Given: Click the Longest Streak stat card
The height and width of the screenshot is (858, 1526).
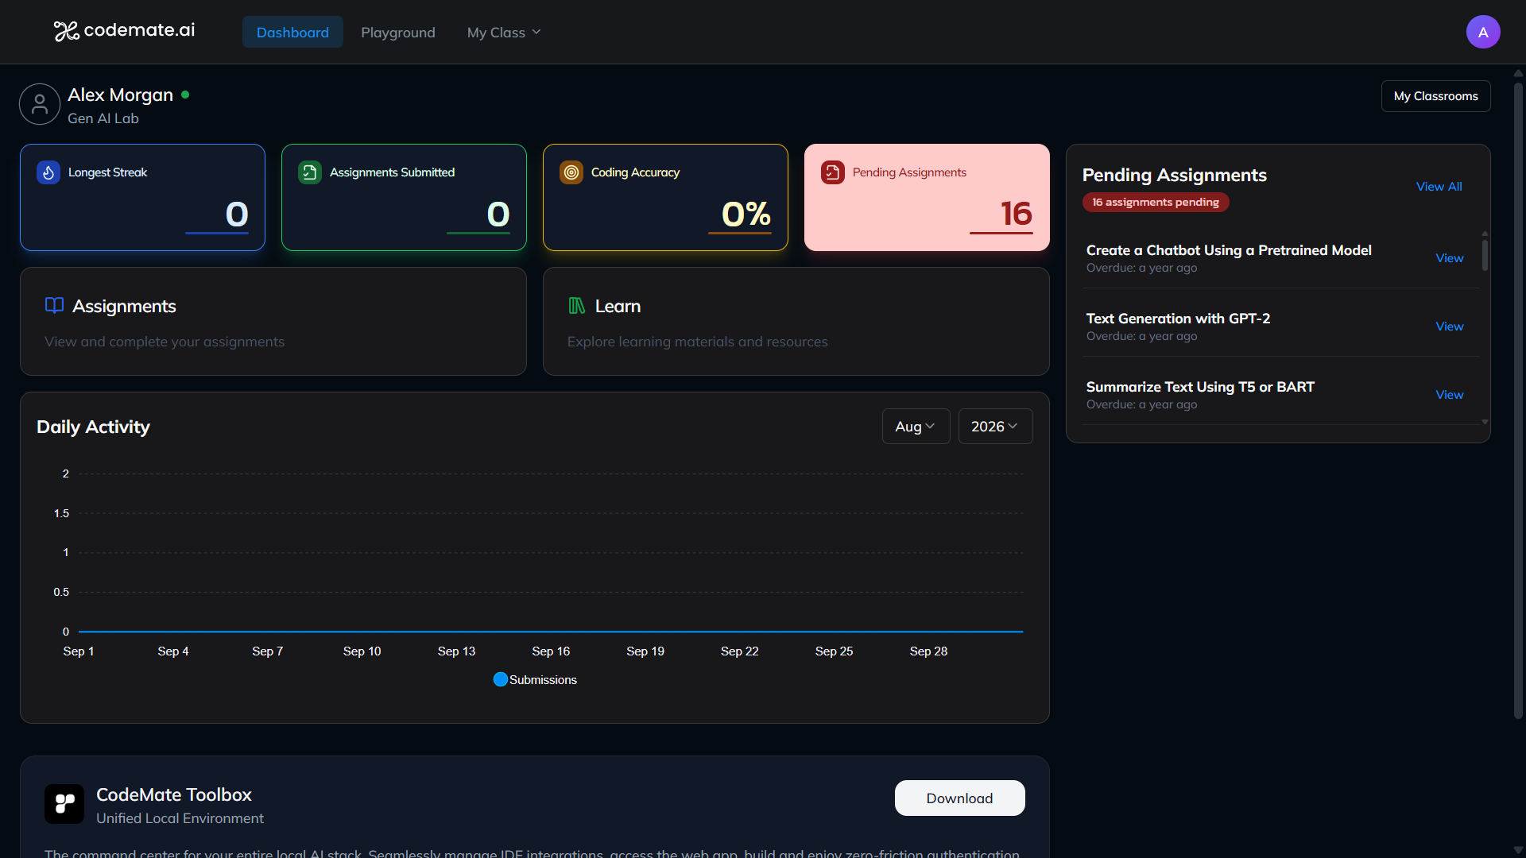Looking at the screenshot, I should click(142, 198).
